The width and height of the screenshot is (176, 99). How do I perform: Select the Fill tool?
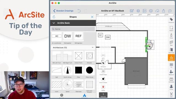pyautogui.click(x=171, y=65)
